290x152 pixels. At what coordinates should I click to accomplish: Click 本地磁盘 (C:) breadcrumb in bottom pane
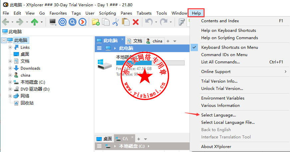click(132, 146)
